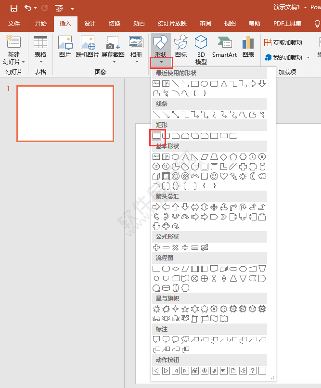Viewport: 321px width, 388px height.
Task: Click the 联机图片 button
Action: [x=88, y=47]
